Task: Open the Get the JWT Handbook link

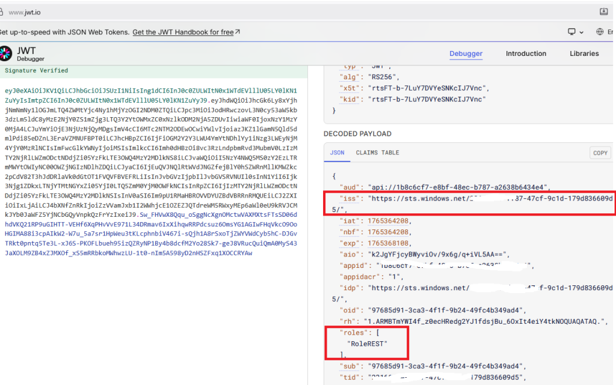Action: [183, 32]
